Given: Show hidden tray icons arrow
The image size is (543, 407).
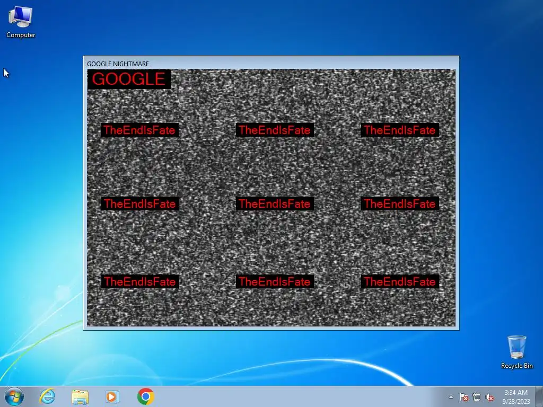Looking at the screenshot, I should coord(451,397).
